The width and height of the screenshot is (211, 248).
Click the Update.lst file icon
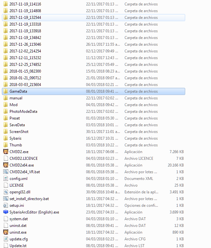[6, 245]
